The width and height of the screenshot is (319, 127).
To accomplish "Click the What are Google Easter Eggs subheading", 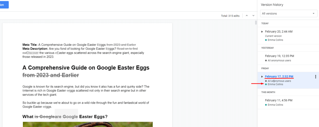I will point(65,117).
